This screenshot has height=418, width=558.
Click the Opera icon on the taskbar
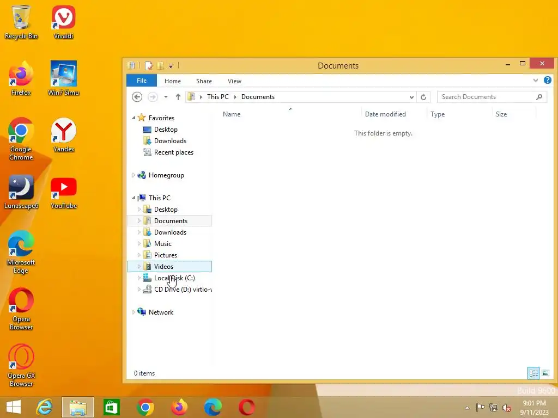[247, 407]
